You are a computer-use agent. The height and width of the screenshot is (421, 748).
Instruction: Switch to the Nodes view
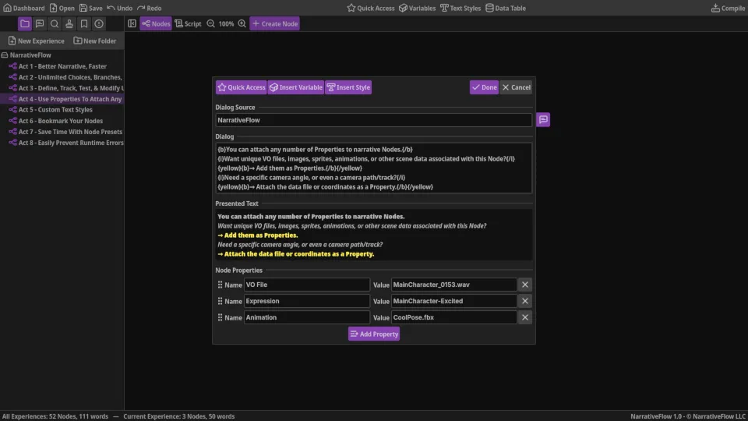pyautogui.click(x=156, y=24)
